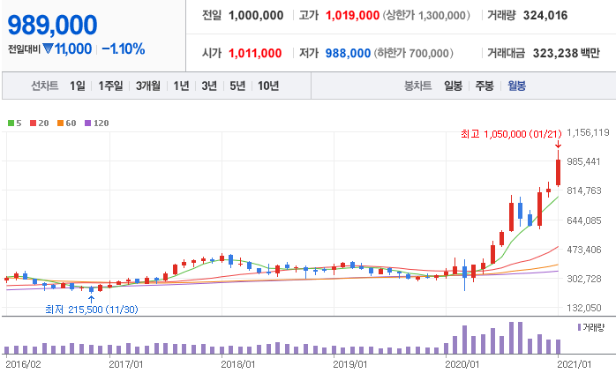Click the 2020/01 date axis label
This screenshot has width=616, height=381.
click(462, 364)
